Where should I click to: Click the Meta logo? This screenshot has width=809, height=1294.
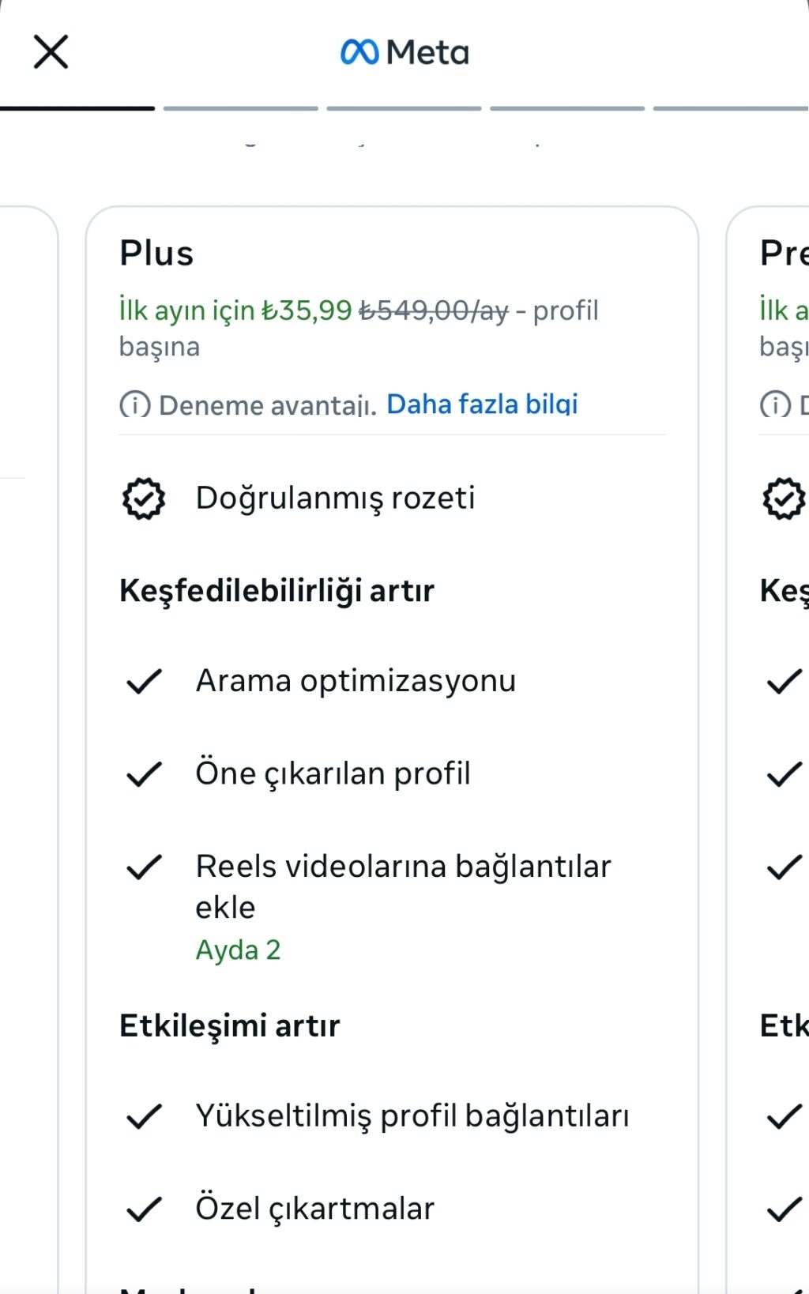pos(404,51)
